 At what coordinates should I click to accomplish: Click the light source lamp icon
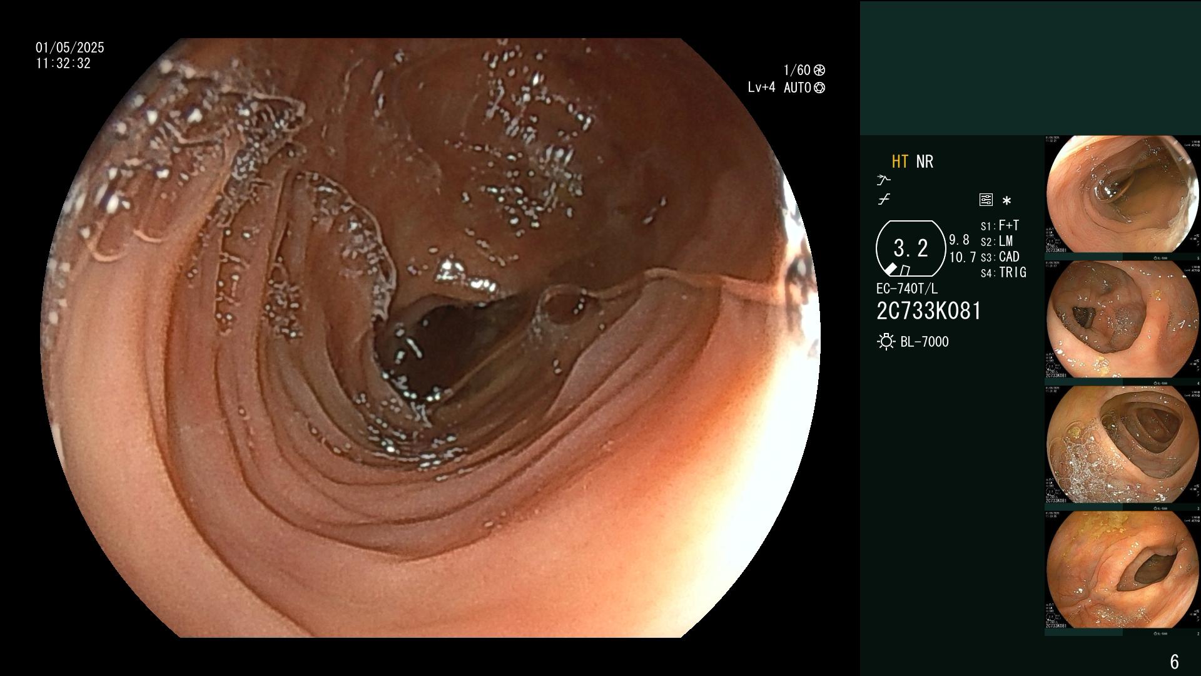pos(886,342)
